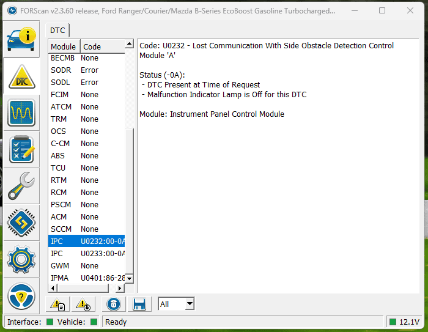This screenshot has height=332, width=428.
Task: Click the Code column header
Action: [x=103, y=46]
